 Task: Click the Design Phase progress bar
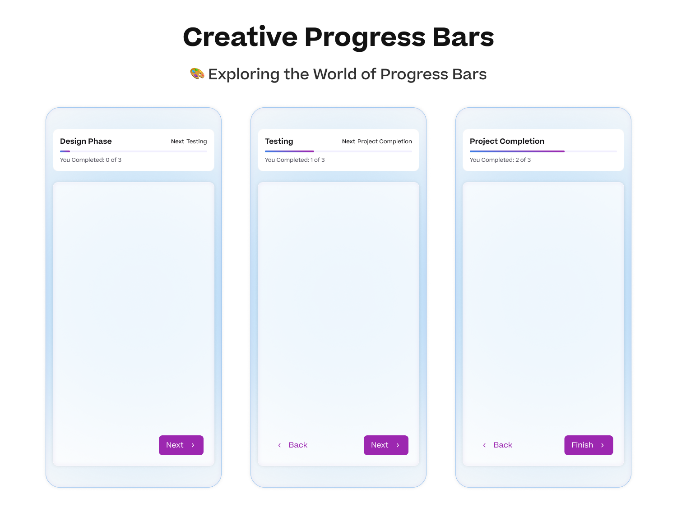[x=133, y=151]
